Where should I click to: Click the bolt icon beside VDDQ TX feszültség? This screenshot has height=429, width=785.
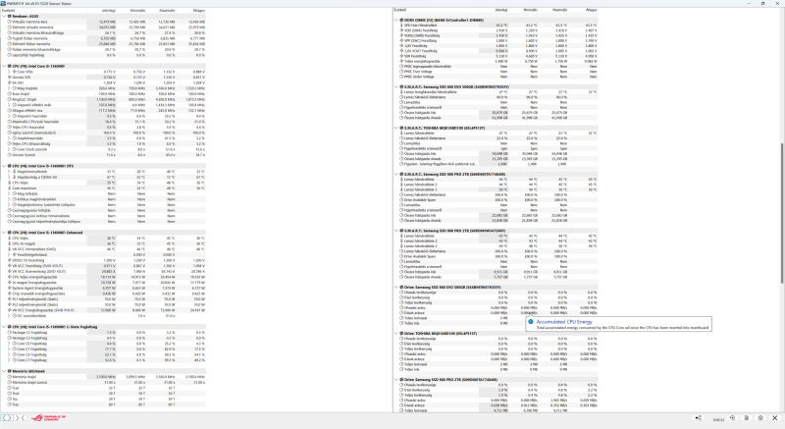[10, 260]
